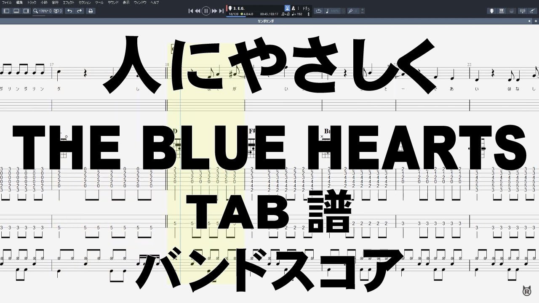This screenshot has width=539, height=303.
Task: Click the magnifier zoom icon
Action: 36,11
